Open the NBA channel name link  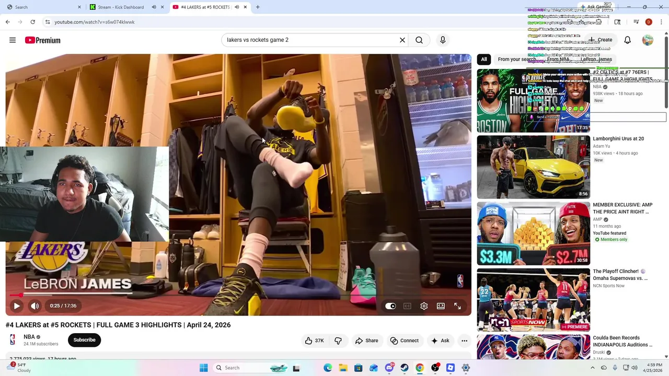click(x=29, y=337)
